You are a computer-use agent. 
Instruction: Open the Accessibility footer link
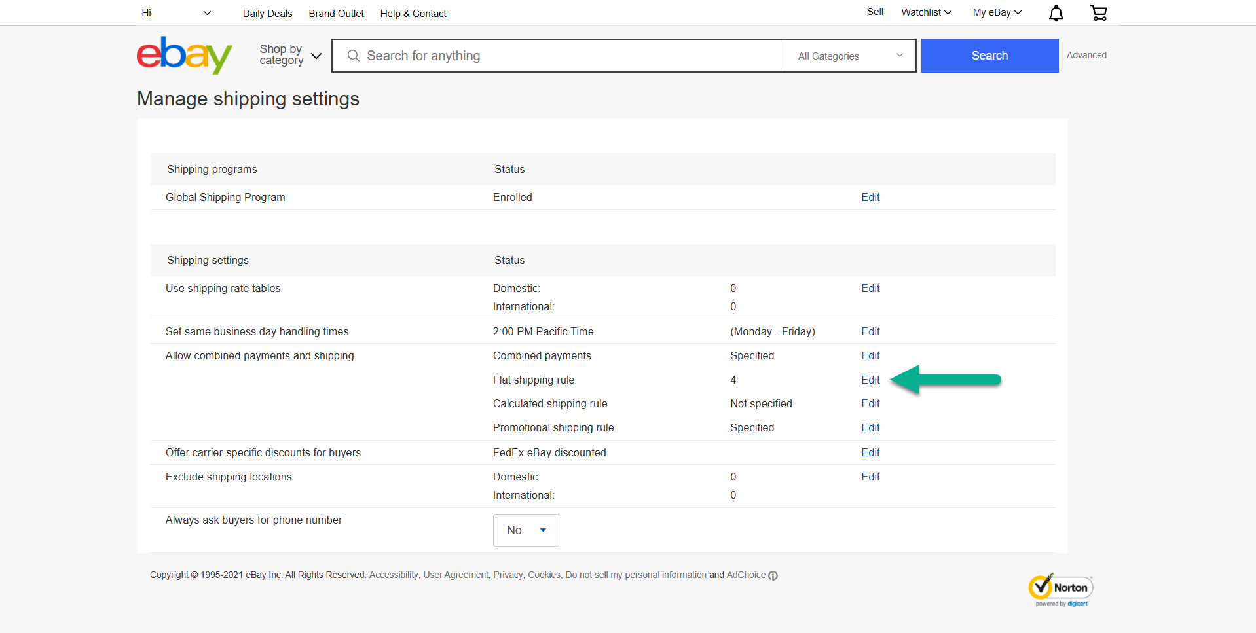click(394, 575)
